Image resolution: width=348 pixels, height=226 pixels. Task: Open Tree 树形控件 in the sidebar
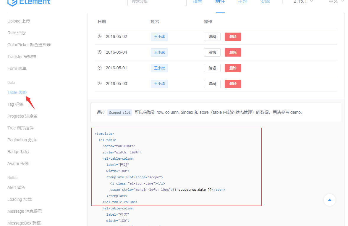20,128
